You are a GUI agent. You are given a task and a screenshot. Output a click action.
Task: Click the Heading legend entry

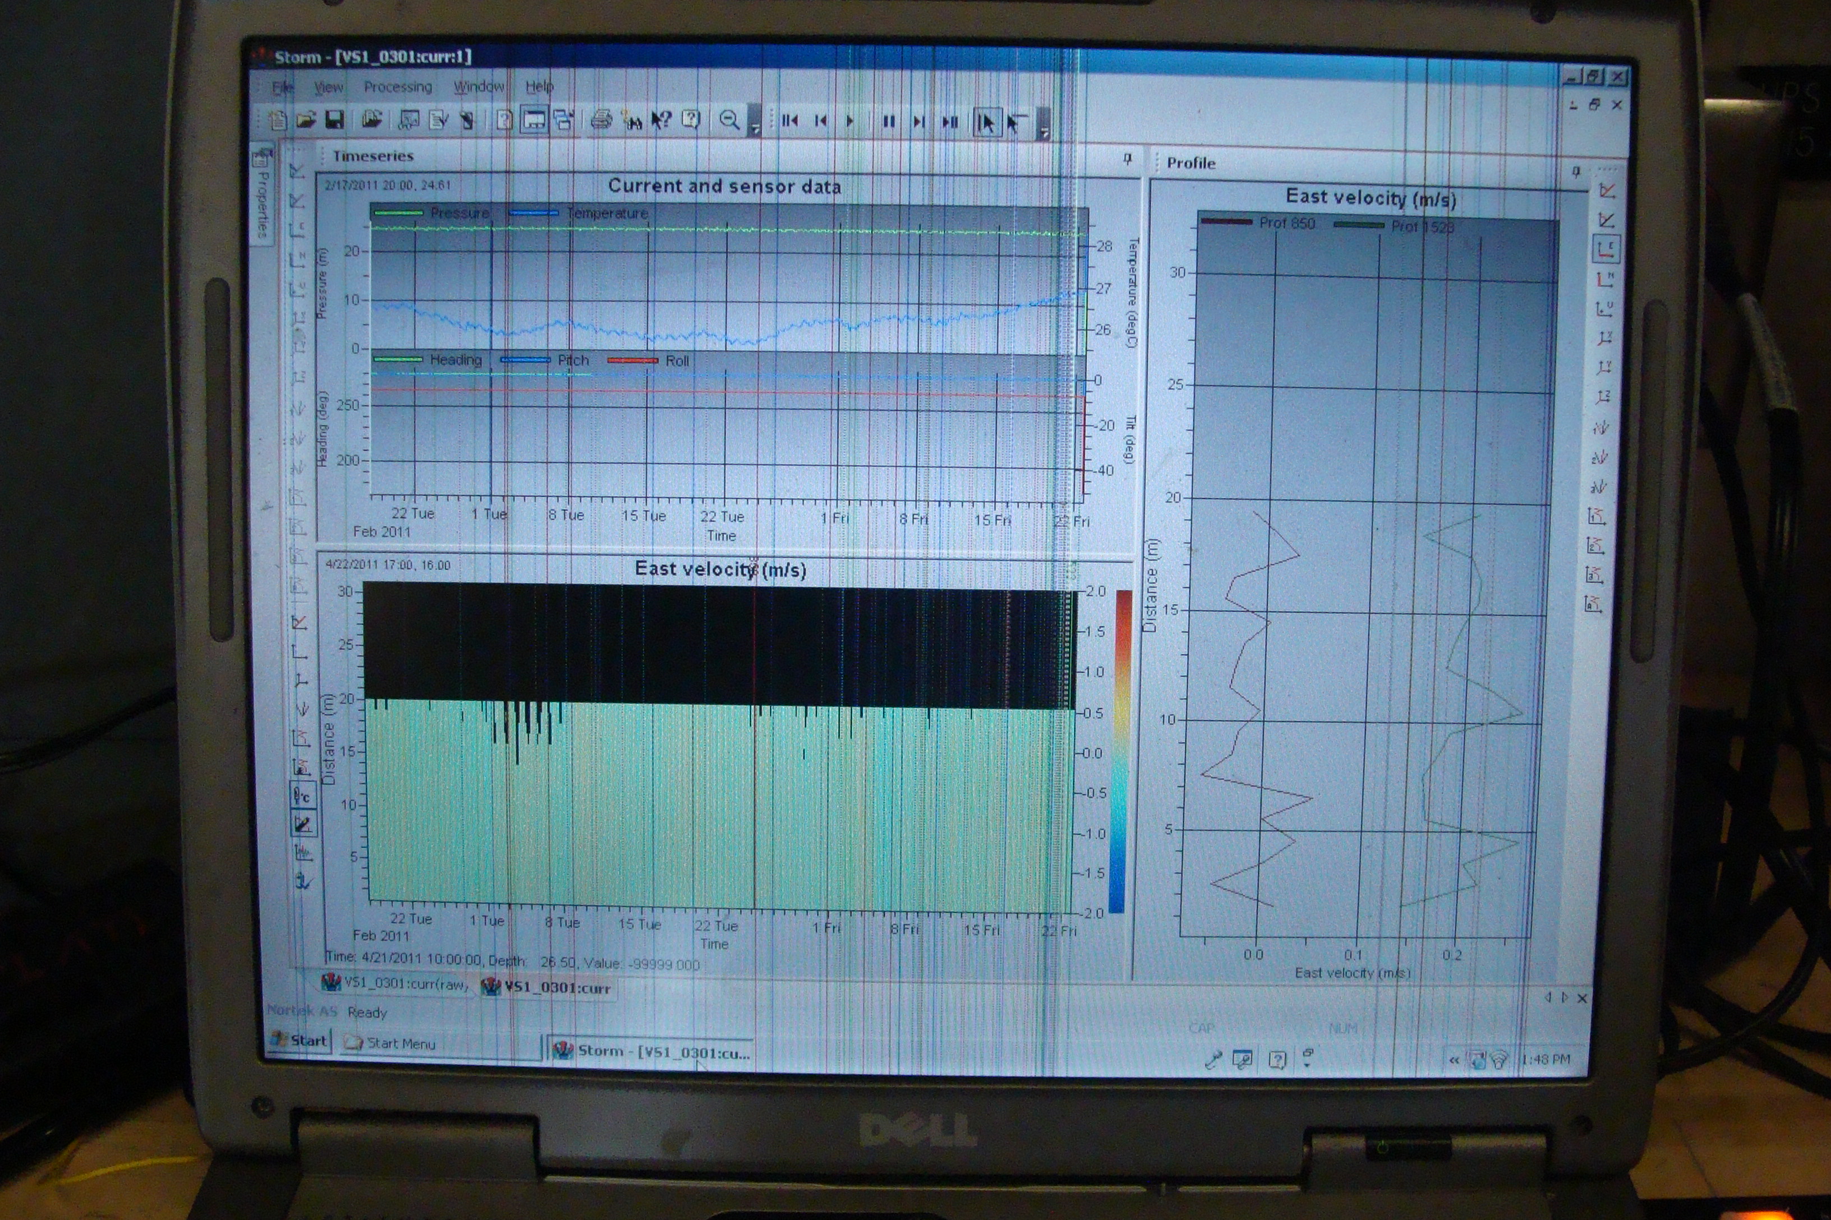tap(428, 359)
